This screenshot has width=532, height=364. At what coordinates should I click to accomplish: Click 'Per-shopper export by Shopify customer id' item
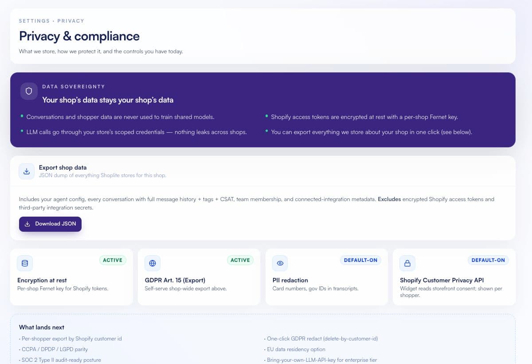(70, 339)
